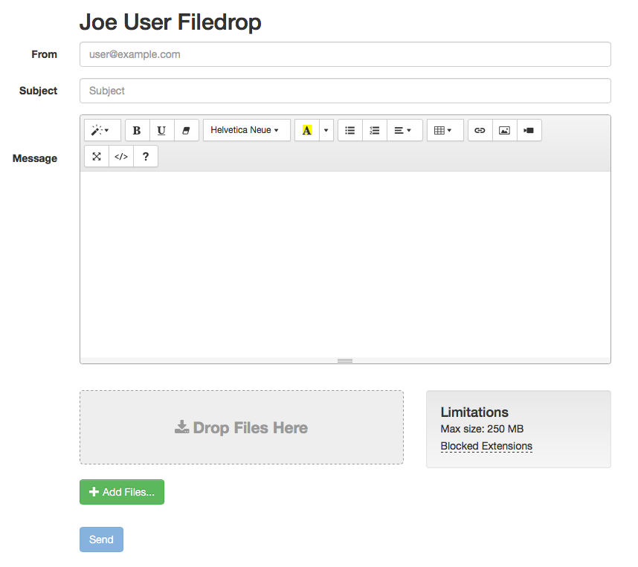
Task: Insert a picture into the message
Action: (x=504, y=130)
